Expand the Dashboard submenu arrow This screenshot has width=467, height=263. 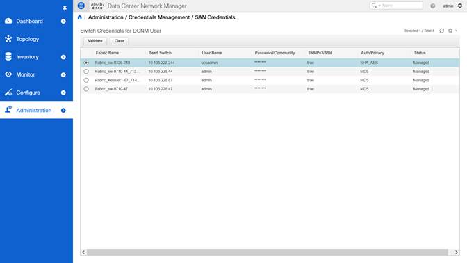point(63,21)
